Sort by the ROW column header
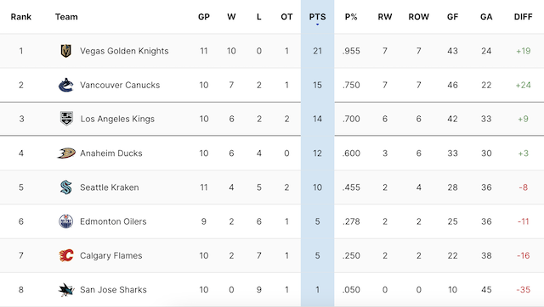This screenshot has height=307, width=544. 419,17
